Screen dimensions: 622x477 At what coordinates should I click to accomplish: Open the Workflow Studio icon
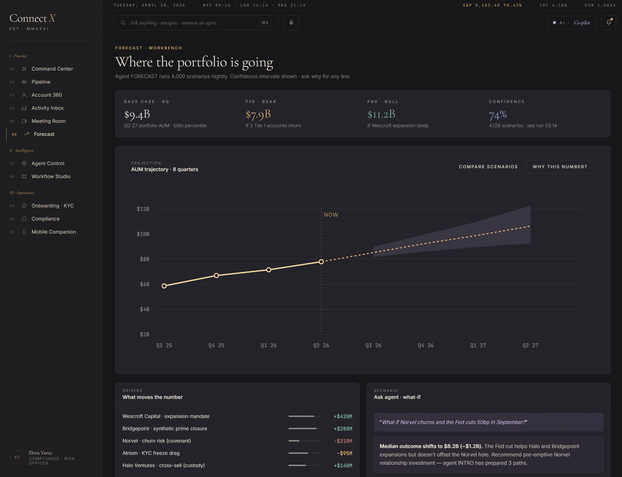coord(25,176)
